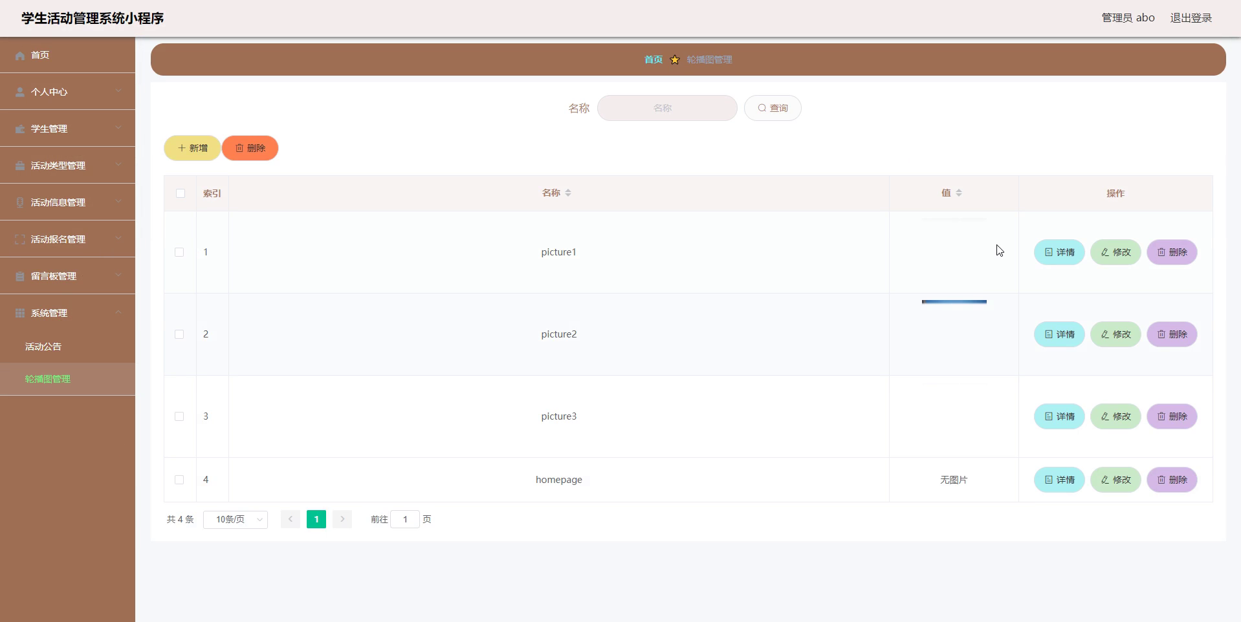This screenshot has height=622, width=1241.
Task: Click purple 删除 for picture3
Action: coord(1172,416)
